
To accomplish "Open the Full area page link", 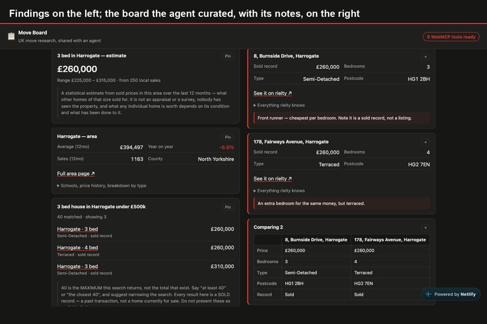I will (x=76, y=174).
